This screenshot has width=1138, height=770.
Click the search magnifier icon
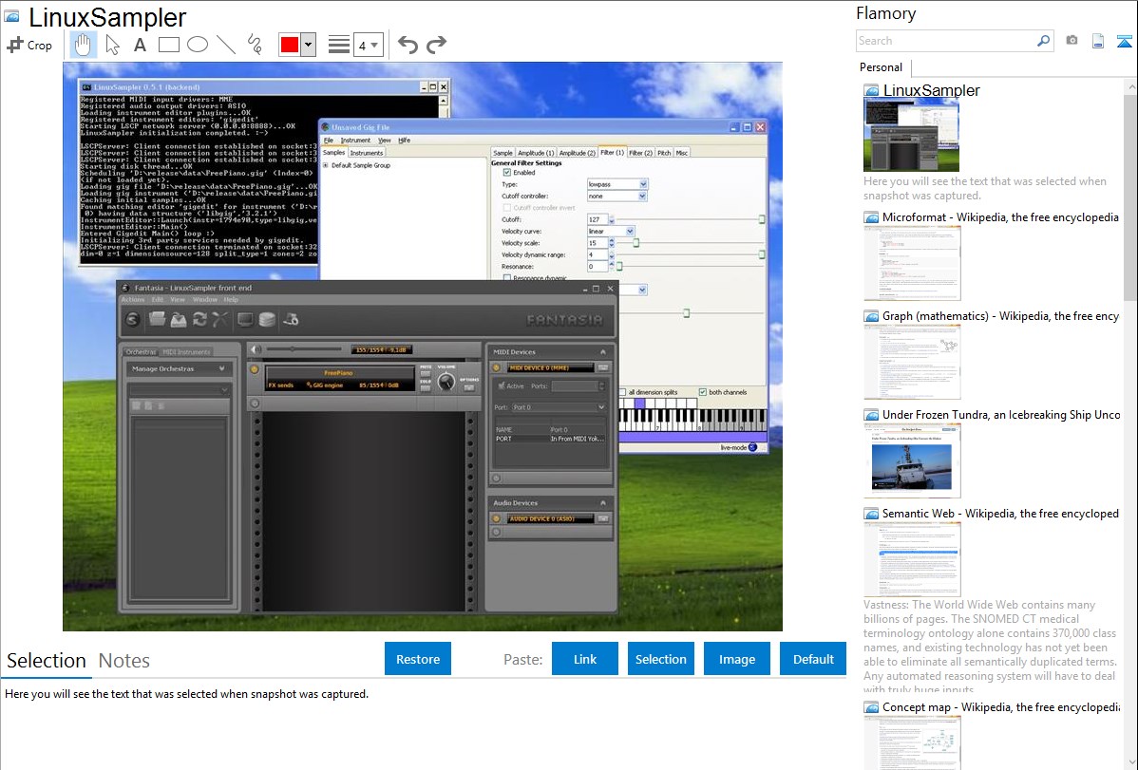click(x=1044, y=41)
